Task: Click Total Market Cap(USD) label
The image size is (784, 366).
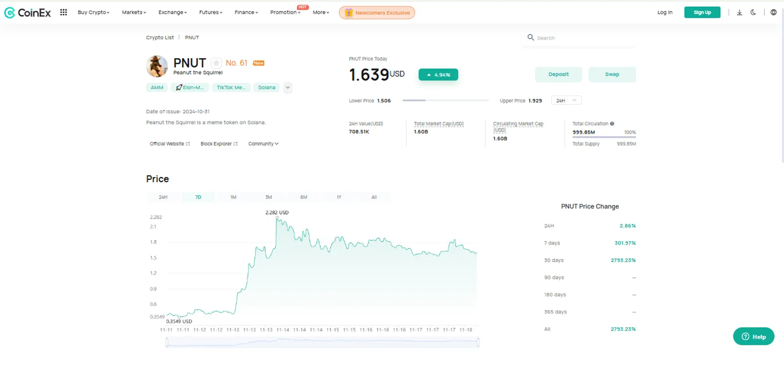Action: (x=439, y=123)
